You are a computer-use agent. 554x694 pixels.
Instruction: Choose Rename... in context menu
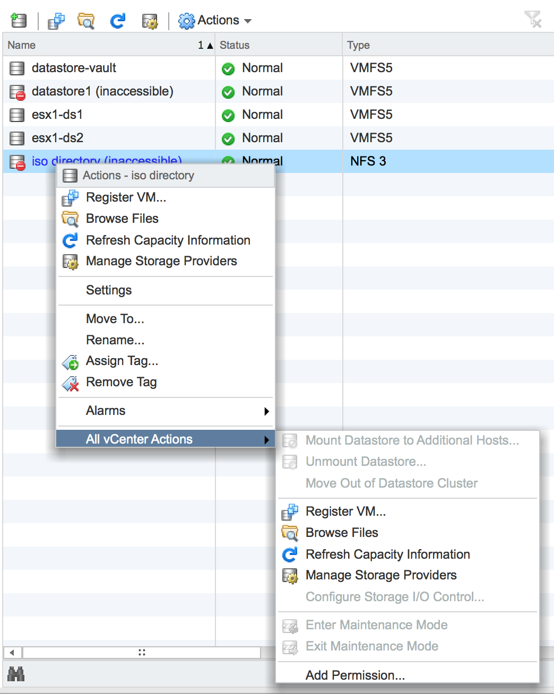[x=166, y=340]
